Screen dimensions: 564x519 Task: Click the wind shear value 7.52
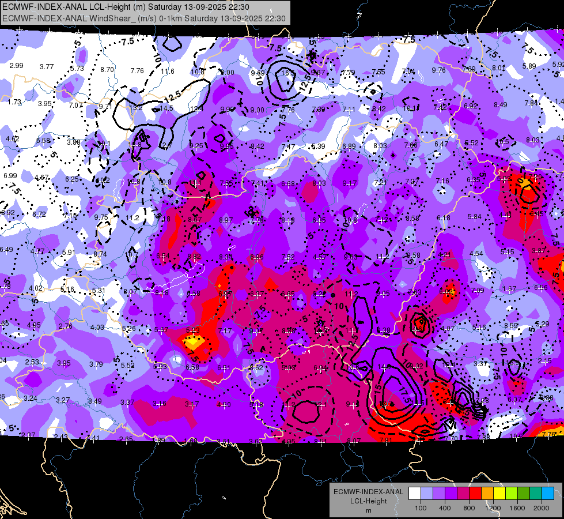tap(288, 257)
